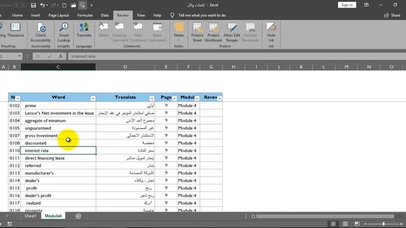Click the Tell me lightbulb icon
Image resolution: width=406 pixels, height=228 pixels.
pos(172,15)
